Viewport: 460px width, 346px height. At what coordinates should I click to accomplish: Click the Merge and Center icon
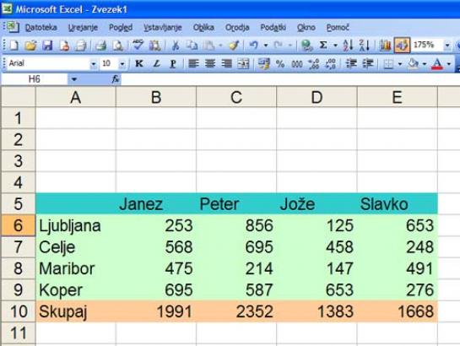243,63
